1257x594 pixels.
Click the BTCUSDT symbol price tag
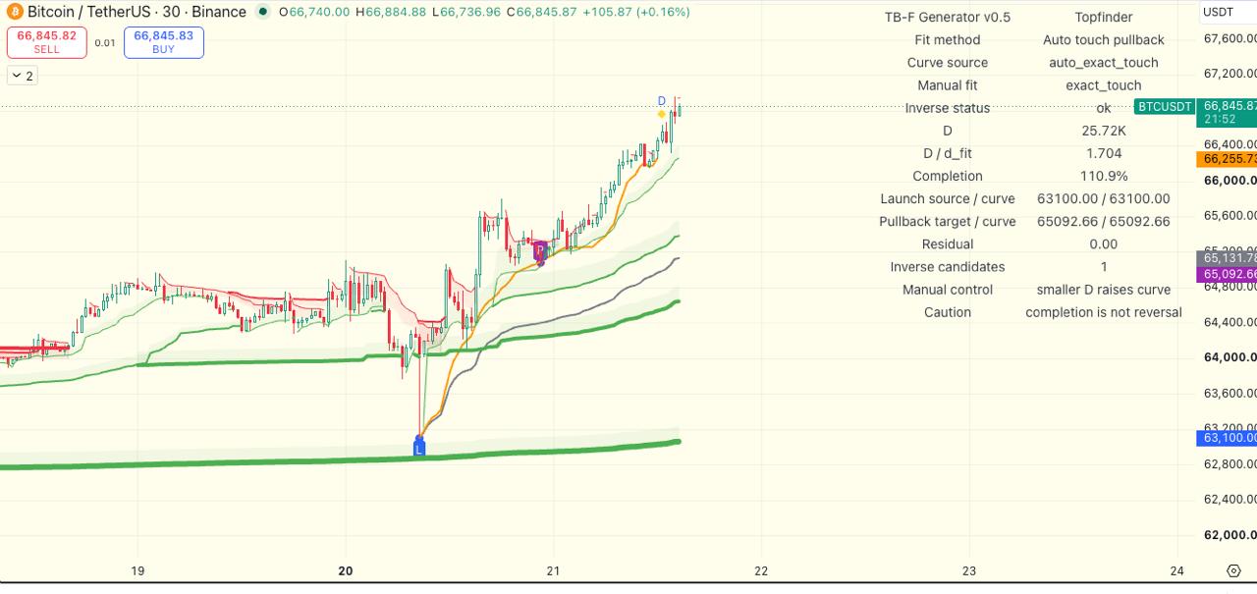click(x=1165, y=106)
